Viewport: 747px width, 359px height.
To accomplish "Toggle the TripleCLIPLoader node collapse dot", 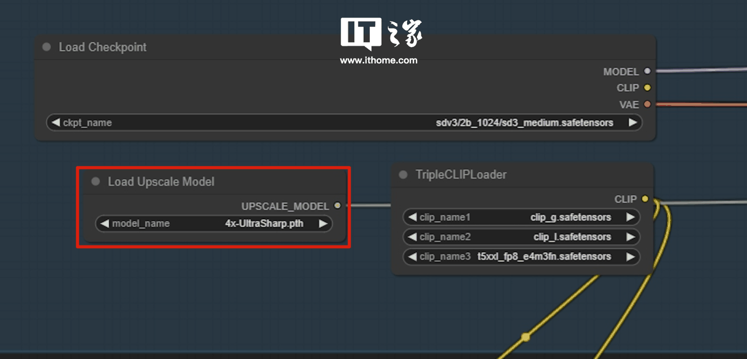I will click(403, 175).
